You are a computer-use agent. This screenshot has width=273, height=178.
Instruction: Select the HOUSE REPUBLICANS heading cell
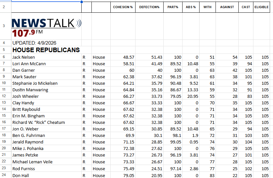tap(46, 50)
